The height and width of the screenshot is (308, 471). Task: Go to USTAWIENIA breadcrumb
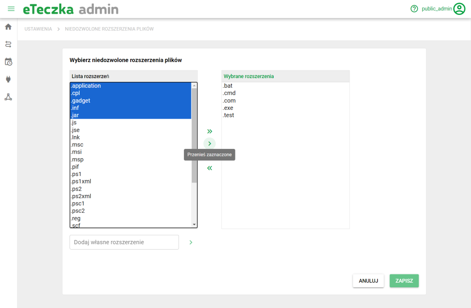(38, 29)
